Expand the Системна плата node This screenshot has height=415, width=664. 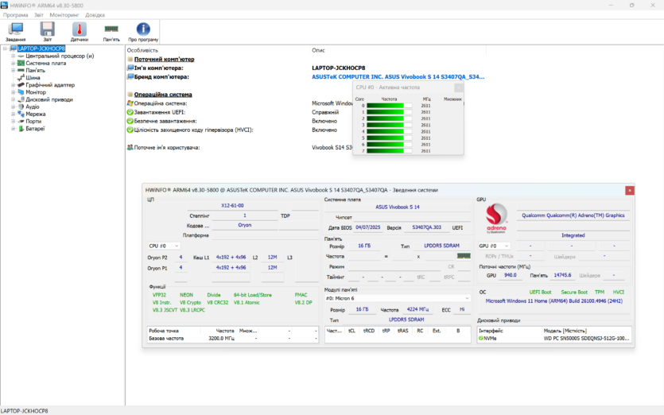pyautogui.click(x=14, y=63)
